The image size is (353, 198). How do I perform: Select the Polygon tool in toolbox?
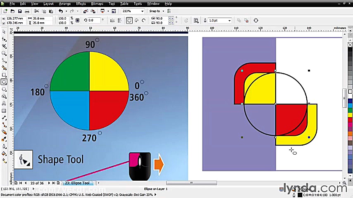pyautogui.click(x=4, y=89)
